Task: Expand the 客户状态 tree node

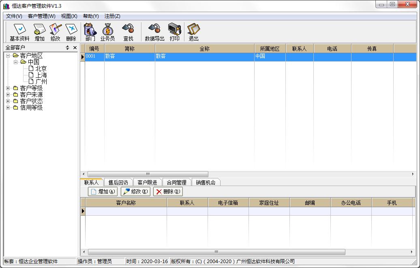Action: click(8, 101)
